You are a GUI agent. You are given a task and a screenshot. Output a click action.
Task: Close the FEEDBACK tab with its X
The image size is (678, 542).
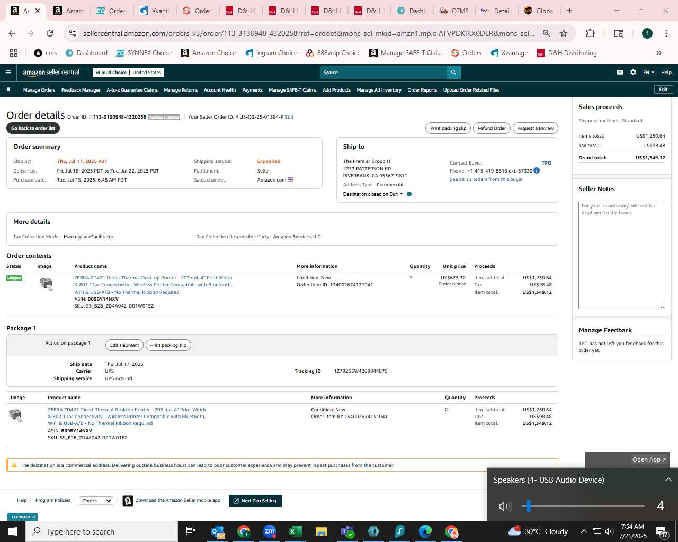33,517
